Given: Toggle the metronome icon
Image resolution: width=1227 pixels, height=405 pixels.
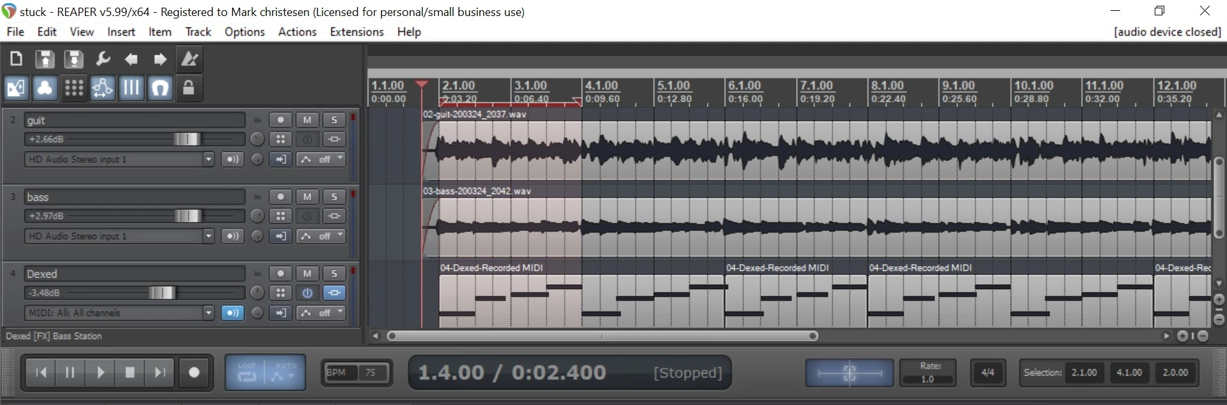Looking at the screenshot, I should click(189, 60).
